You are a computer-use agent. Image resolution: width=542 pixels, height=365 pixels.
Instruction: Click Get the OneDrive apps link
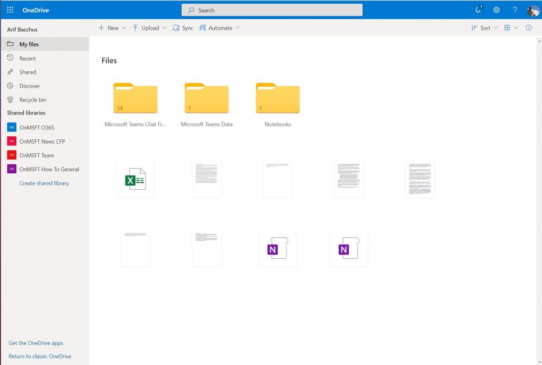[36, 343]
